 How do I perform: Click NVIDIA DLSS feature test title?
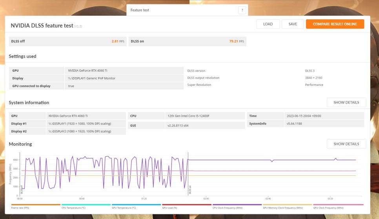pos(42,25)
